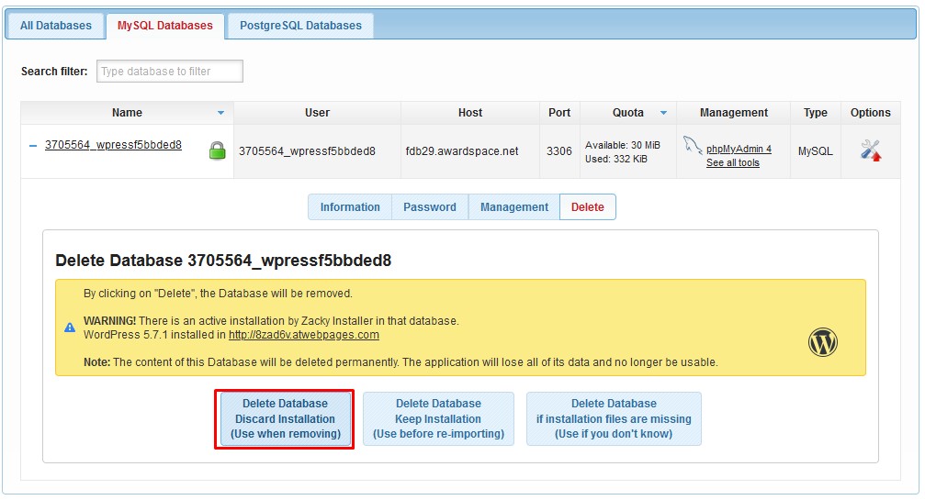
Task: Select host text fdb29.awardspace.net
Action: (462, 151)
